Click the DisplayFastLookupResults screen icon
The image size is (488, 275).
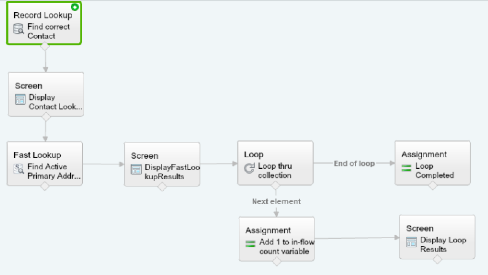pos(136,169)
